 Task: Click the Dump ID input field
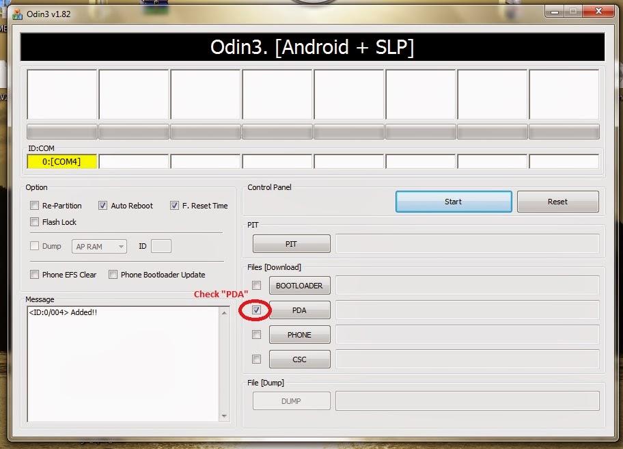tap(161, 246)
